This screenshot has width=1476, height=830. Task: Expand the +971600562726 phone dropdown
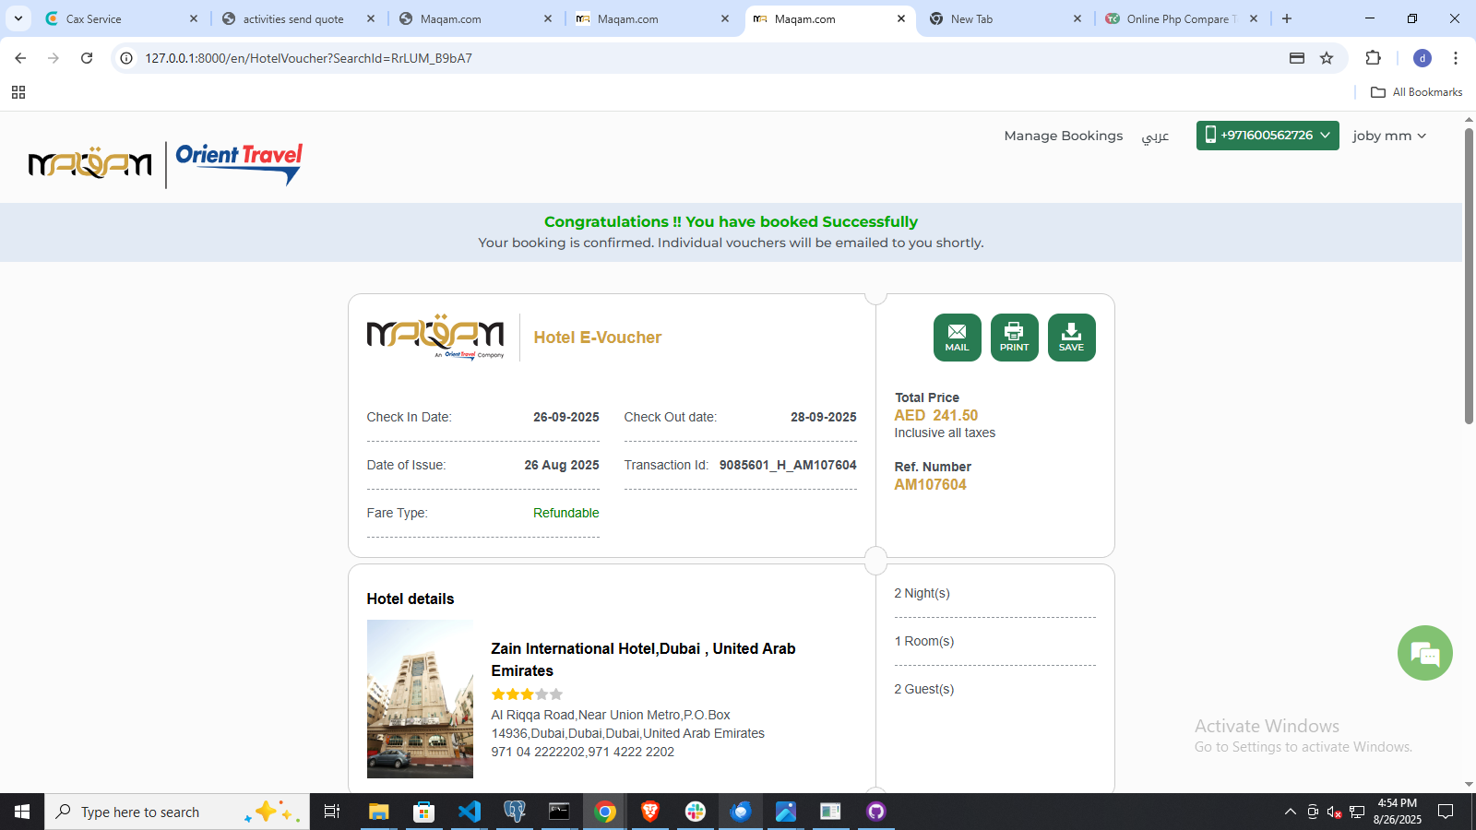point(1267,136)
